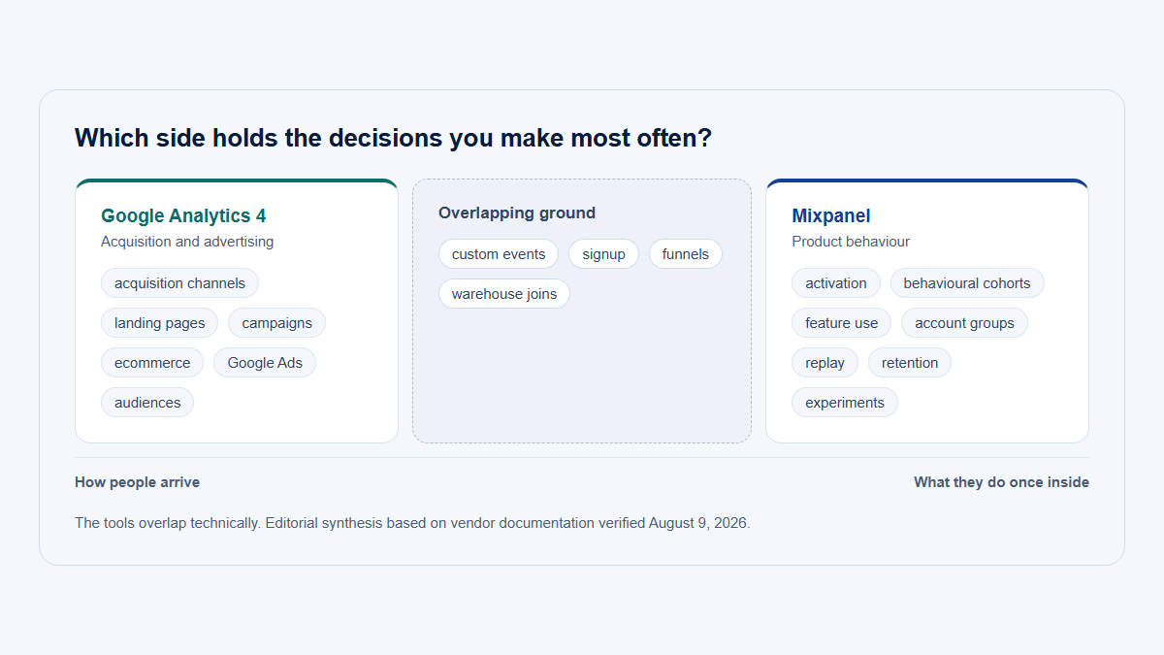
Task: Click the funnels tag
Action: pyautogui.click(x=686, y=254)
